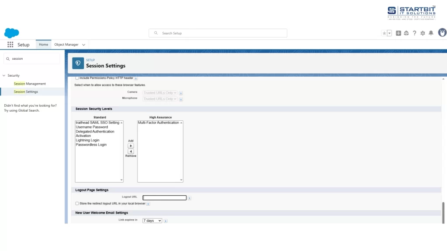Open Session Management in the sidebar
This screenshot has width=447, height=251.
click(30, 84)
